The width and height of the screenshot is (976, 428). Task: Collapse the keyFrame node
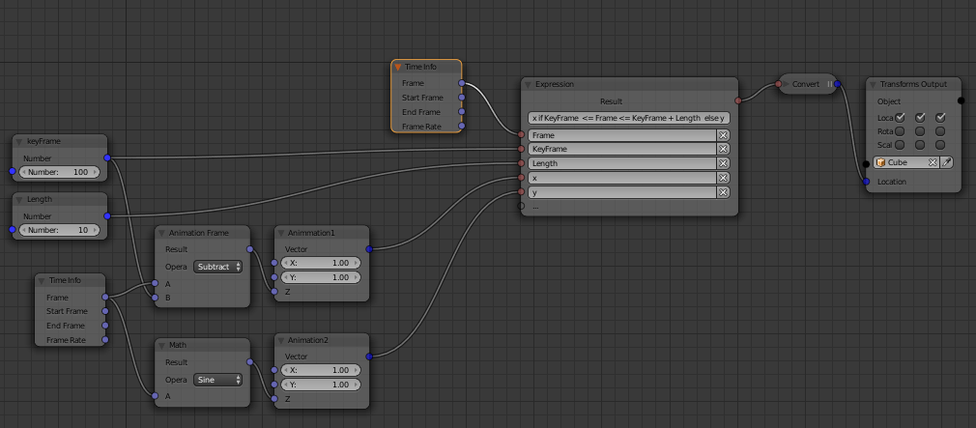[19, 142]
